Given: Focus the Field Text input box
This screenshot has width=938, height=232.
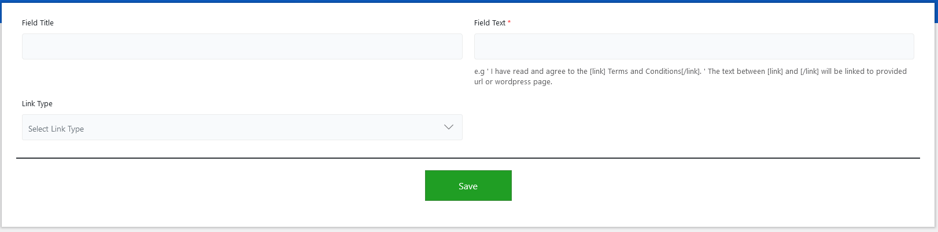Looking at the screenshot, I should pyautogui.click(x=693, y=47).
